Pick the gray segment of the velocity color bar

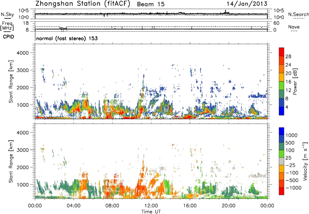coord(282,161)
